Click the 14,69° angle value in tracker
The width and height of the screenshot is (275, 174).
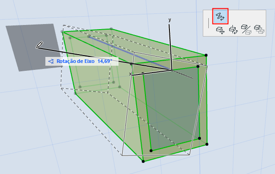pyautogui.click(x=105, y=61)
